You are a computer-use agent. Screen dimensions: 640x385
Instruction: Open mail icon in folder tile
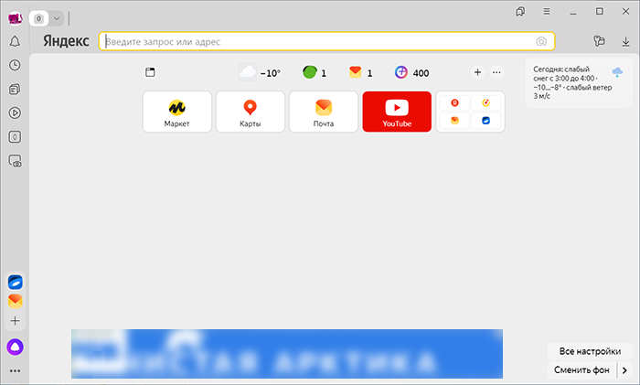tap(454, 121)
